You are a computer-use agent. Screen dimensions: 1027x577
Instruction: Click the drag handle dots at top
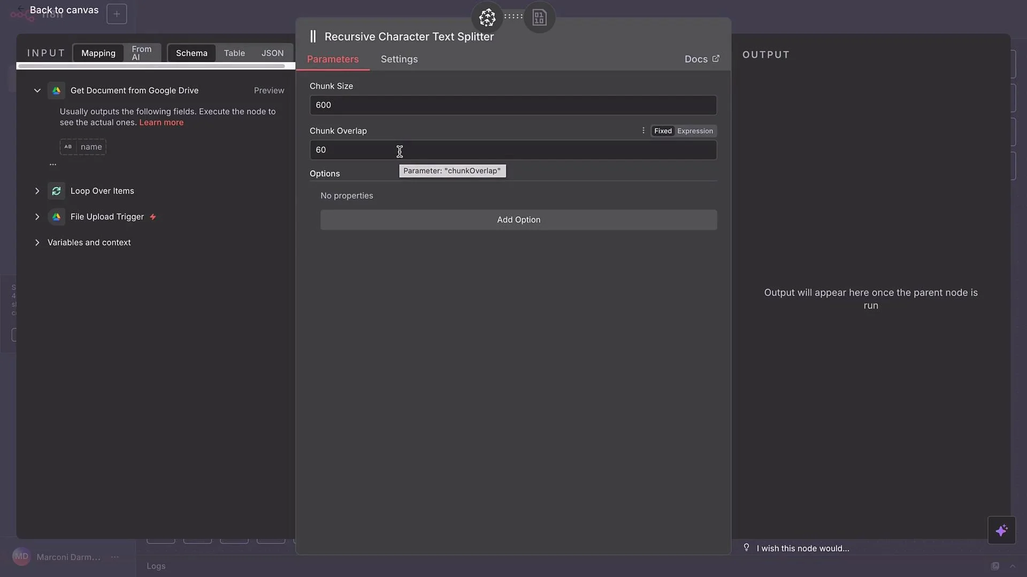pos(513,17)
